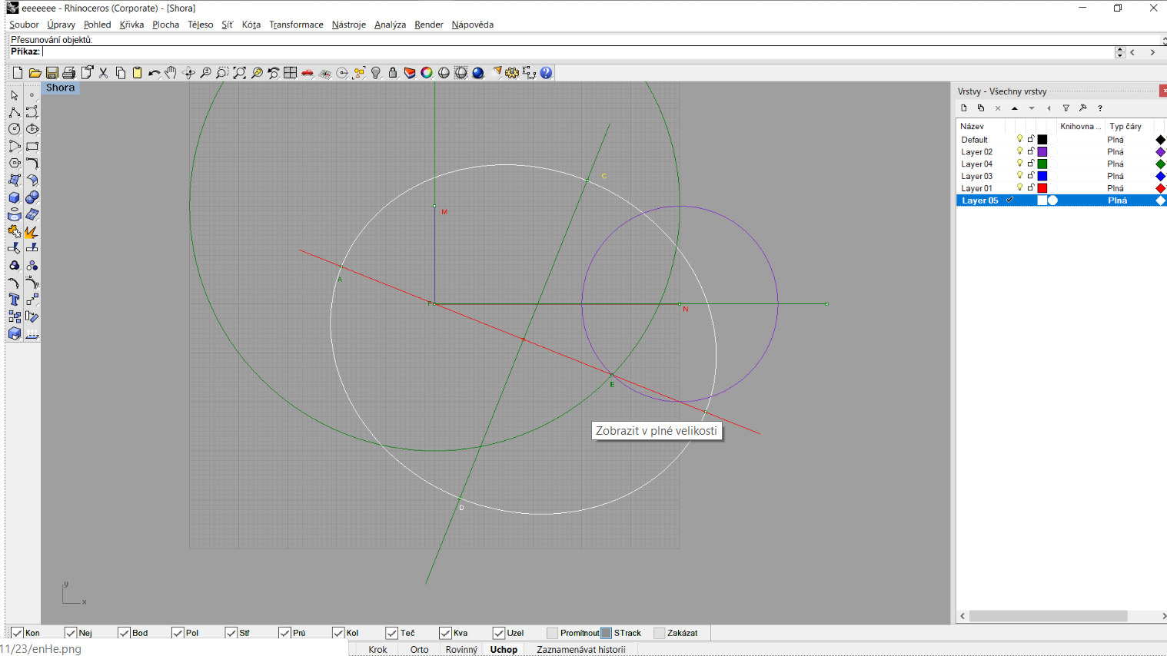Move layer up with the up triangle
Viewport: 1167px width, 656px height.
[x=1015, y=108]
